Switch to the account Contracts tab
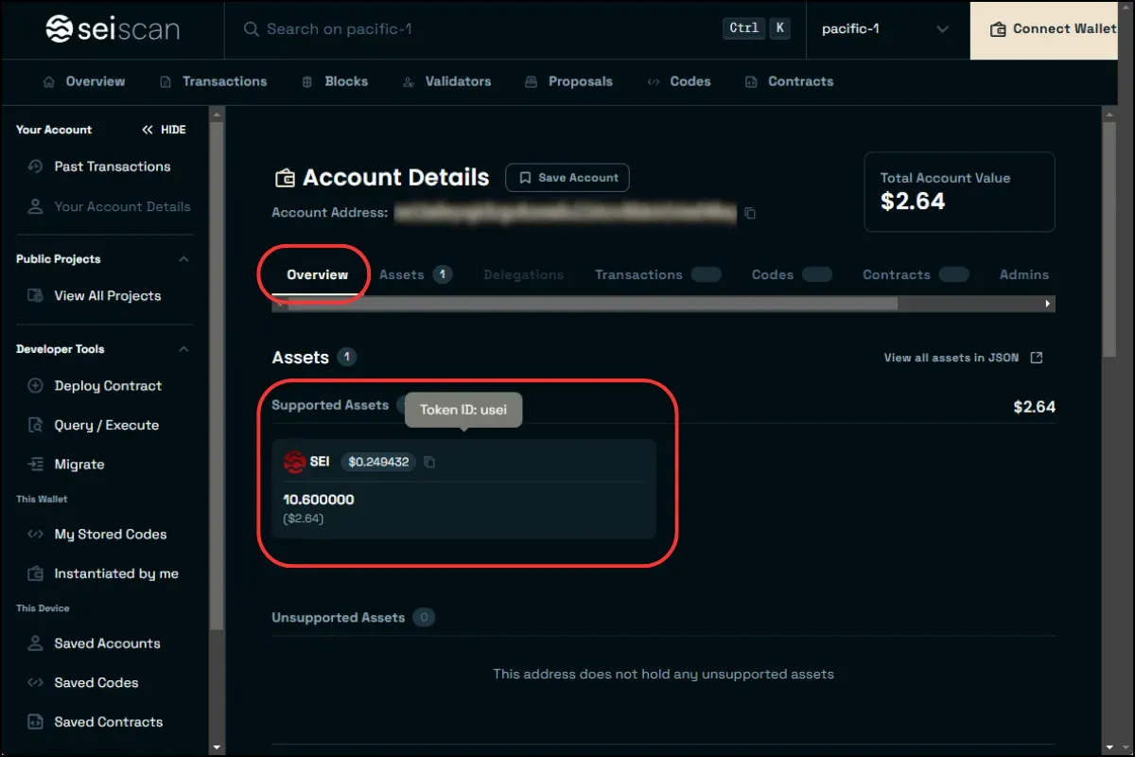The height and width of the screenshot is (757, 1135). [x=916, y=274]
